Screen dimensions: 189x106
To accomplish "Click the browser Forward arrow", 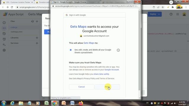I will [7, 7].
